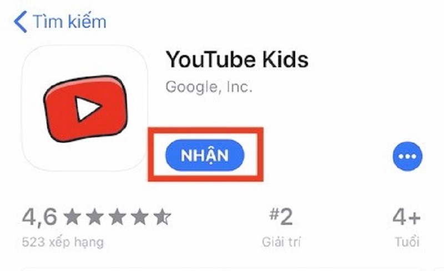Click the third rating star

(117, 217)
